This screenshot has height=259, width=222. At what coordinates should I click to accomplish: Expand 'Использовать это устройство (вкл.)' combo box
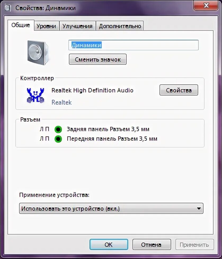[111, 209]
